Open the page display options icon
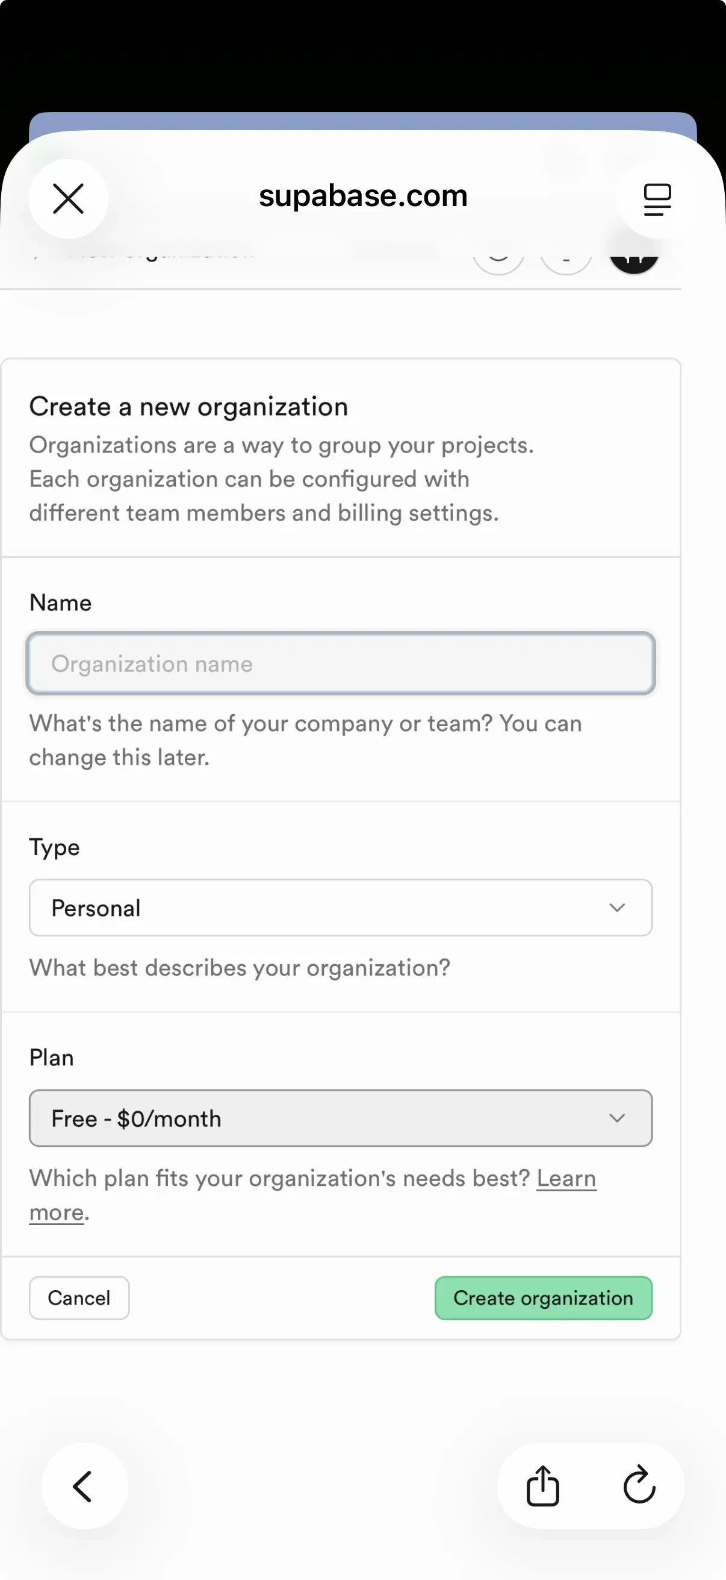Screen dimensions: 726x1580 point(657,198)
